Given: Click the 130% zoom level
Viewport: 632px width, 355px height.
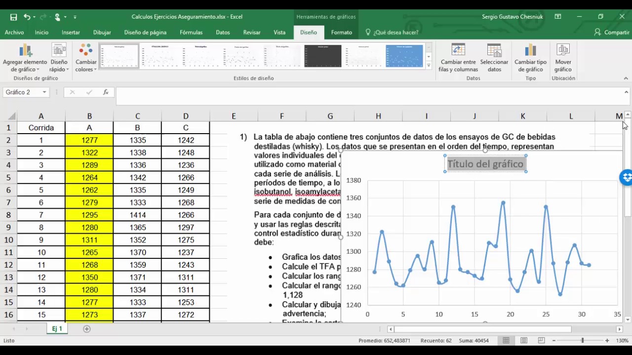Looking at the screenshot, I should (x=622, y=340).
